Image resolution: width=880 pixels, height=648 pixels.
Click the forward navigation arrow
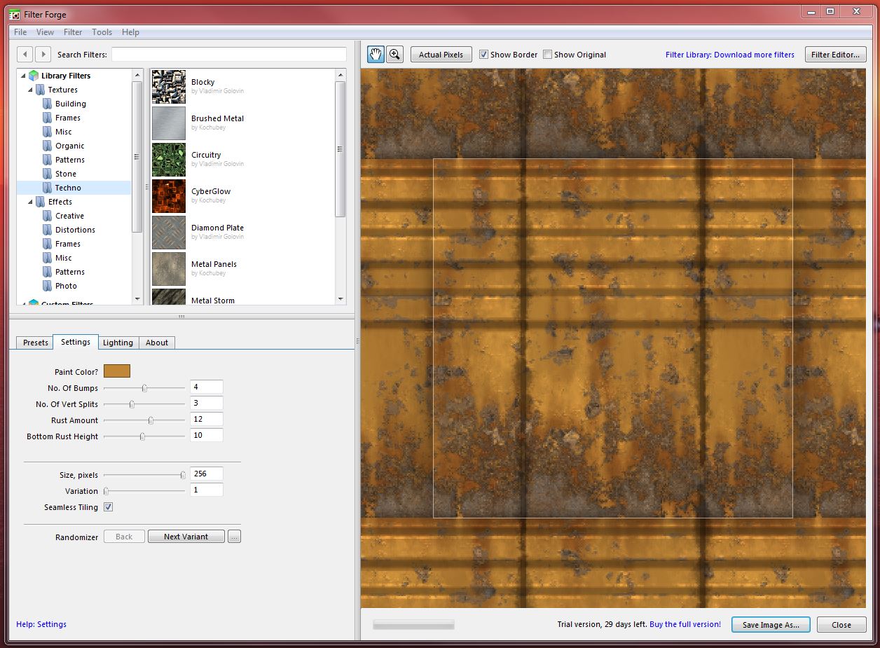click(43, 54)
